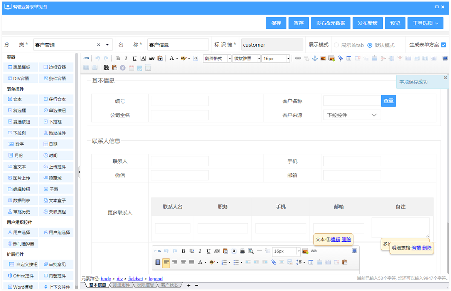Select the 默认模式 radio option
This screenshot has width=451, height=291.
coord(370,45)
